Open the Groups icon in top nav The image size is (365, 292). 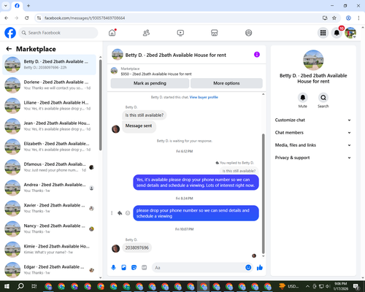pyautogui.click(x=248, y=33)
